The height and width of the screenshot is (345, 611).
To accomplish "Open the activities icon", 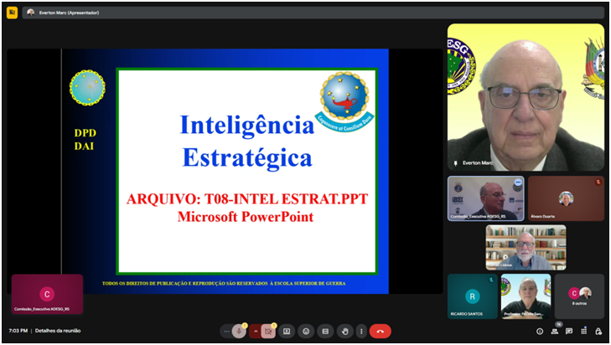I will point(584,331).
